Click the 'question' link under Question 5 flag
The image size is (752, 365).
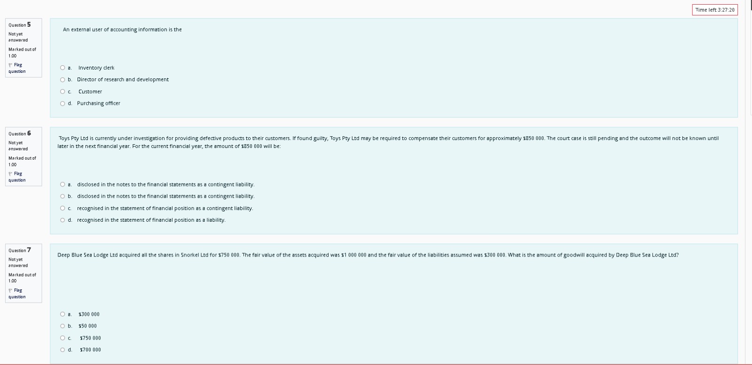click(x=17, y=71)
